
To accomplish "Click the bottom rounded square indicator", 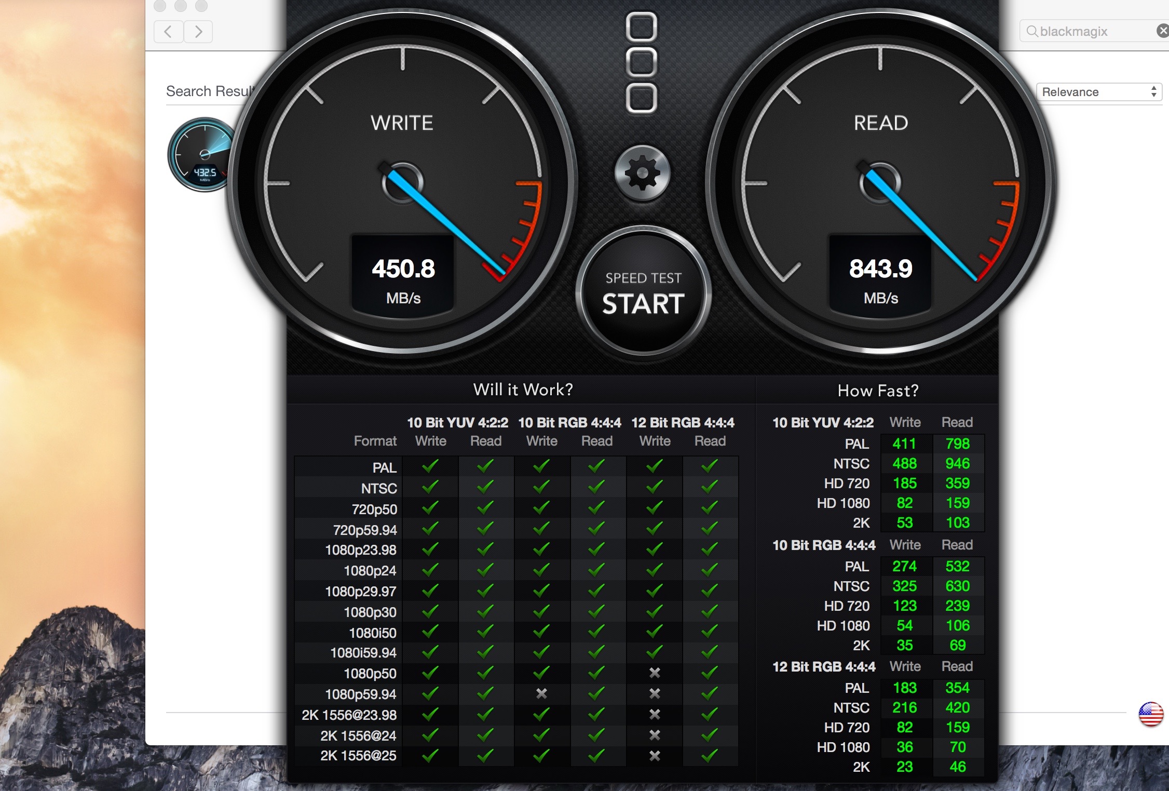I will click(x=642, y=98).
